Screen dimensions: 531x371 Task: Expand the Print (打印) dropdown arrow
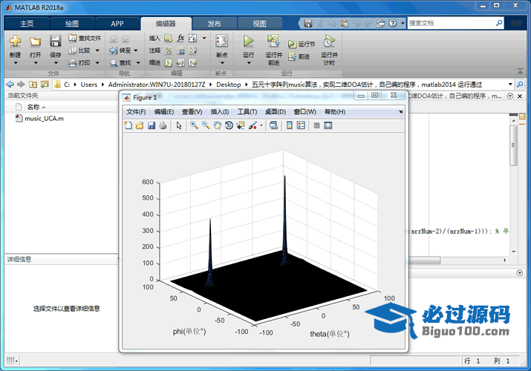click(x=97, y=63)
